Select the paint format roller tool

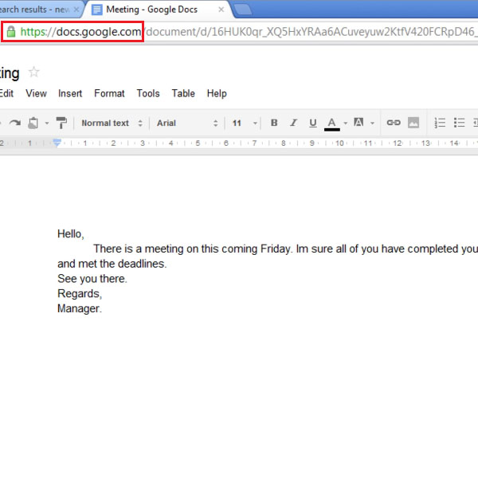click(x=61, y=123)
